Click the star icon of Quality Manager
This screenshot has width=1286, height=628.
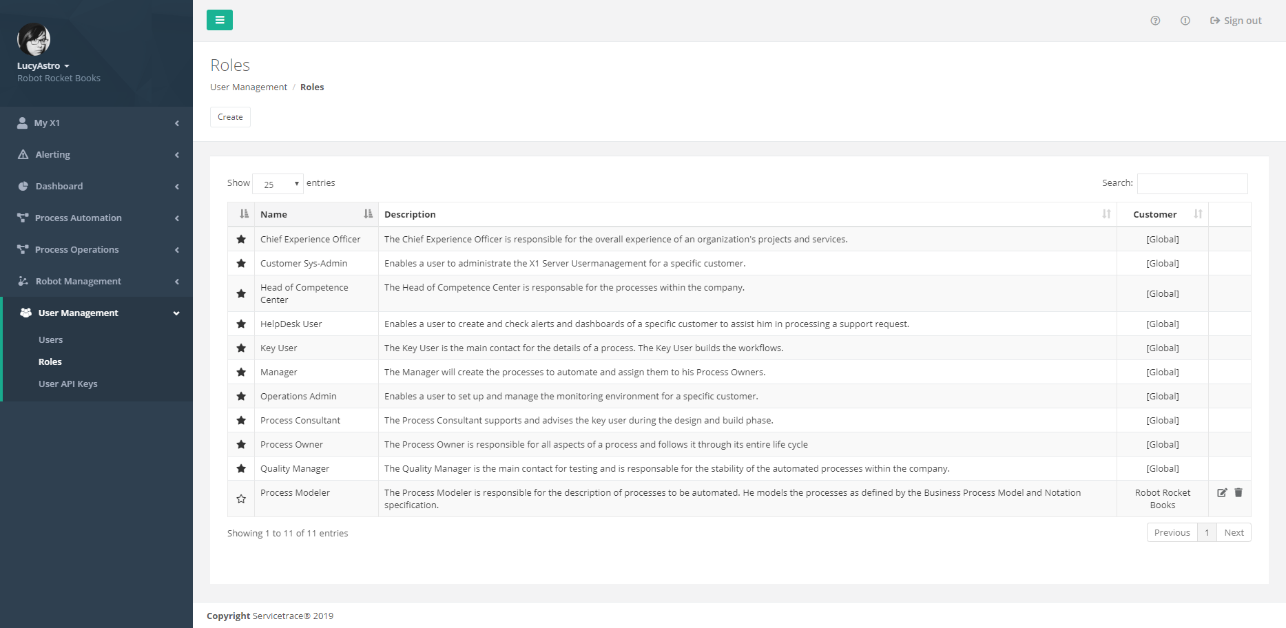241,468
